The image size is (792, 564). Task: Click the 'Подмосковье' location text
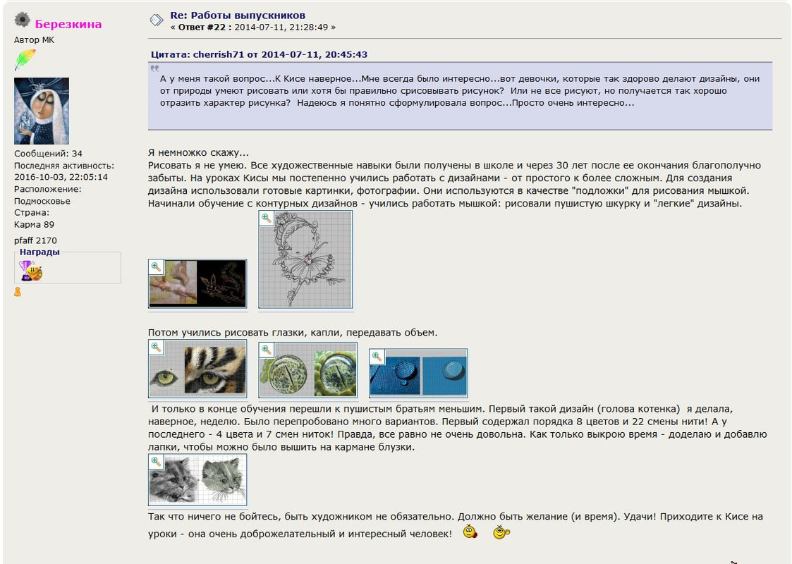point(42,201)
